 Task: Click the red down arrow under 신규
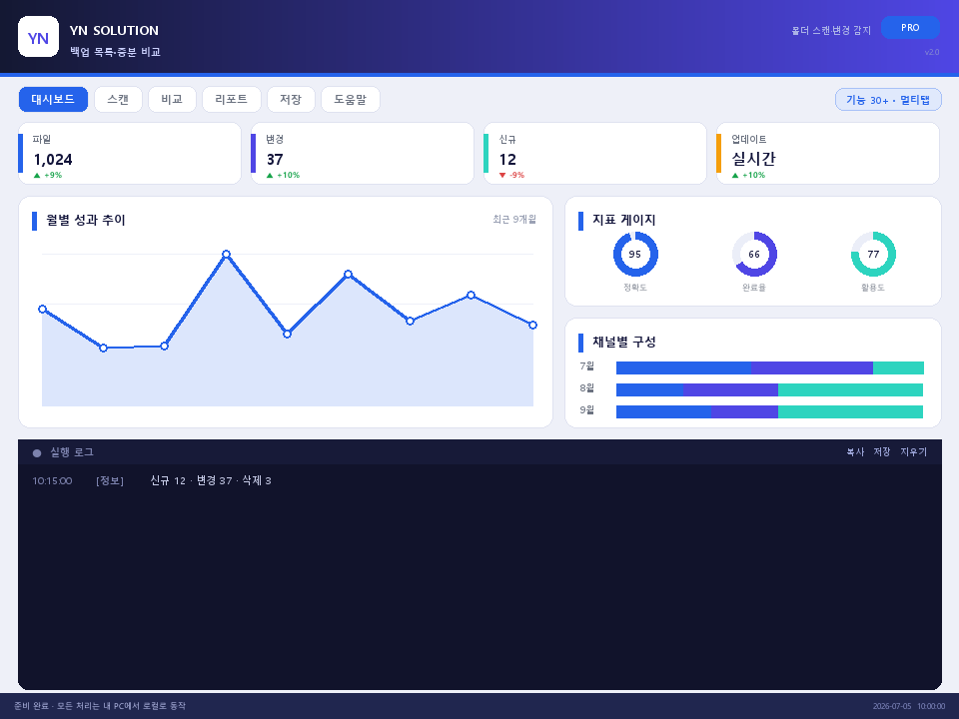coord(502,176)
